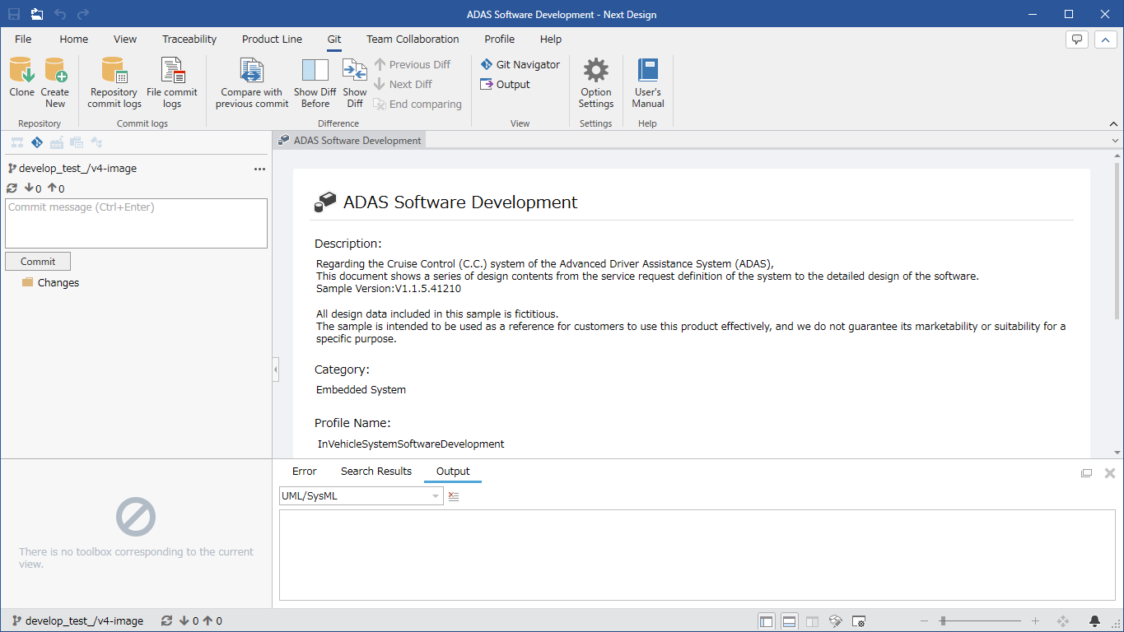The image size is (1124, 632).
Task: Open the Git Navigator view
Action: click(520, 64)
